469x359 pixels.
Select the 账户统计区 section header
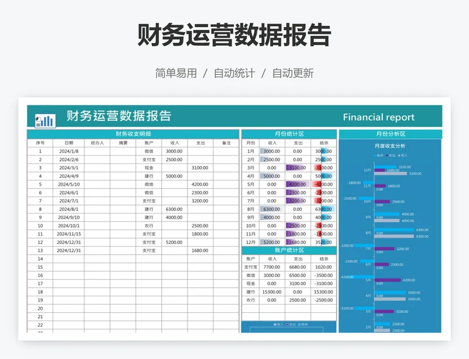pyautogui.click(x=289, y=250)
